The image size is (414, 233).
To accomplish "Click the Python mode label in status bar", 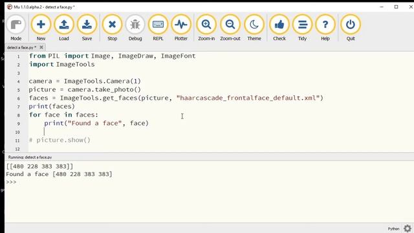I will point(393,228).
